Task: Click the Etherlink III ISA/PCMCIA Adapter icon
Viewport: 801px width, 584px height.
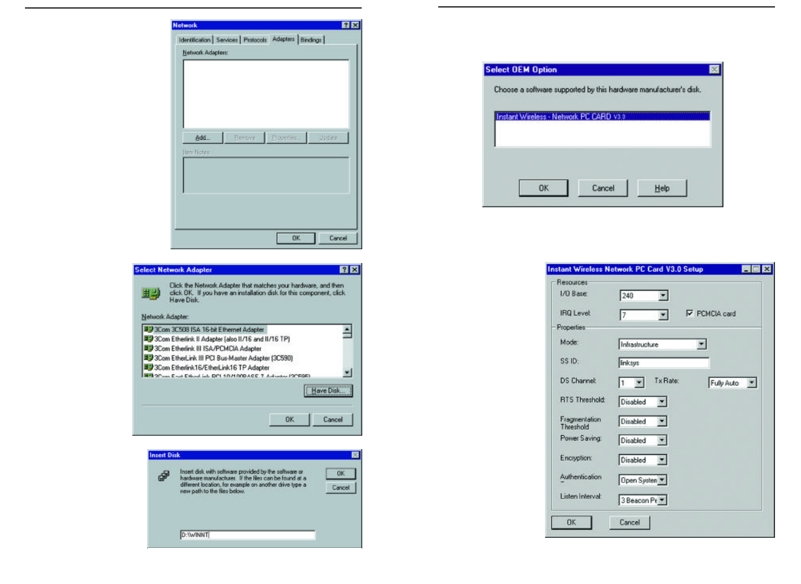Action: [148, 349]
